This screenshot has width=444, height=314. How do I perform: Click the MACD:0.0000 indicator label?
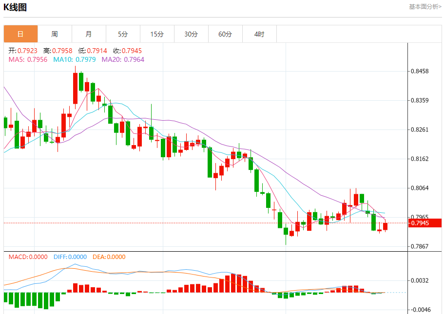click(28, 257)
